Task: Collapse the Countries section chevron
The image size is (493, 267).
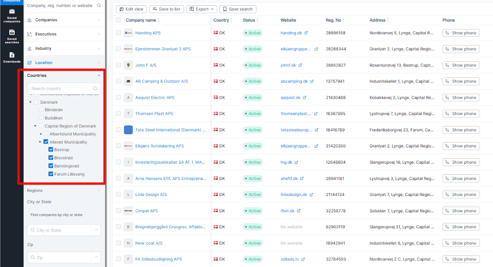Action: point(99,75)
